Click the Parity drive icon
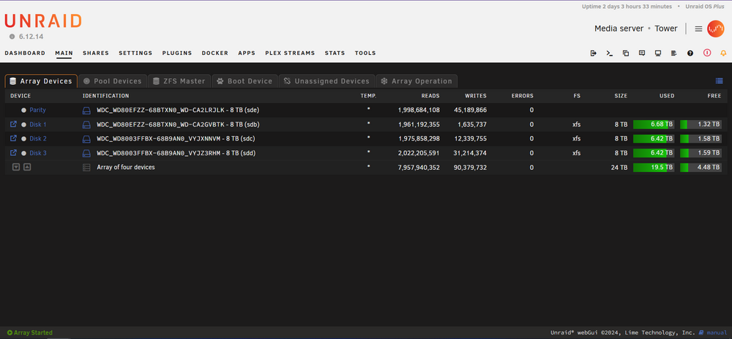 [86, 111]
